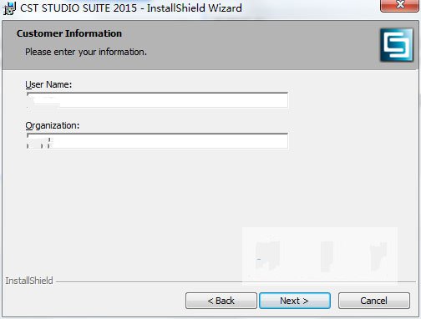The width and height of the screenshot is (421, 319).
Task: Click the CST logo in header banner
Action: tap(397, 45)
